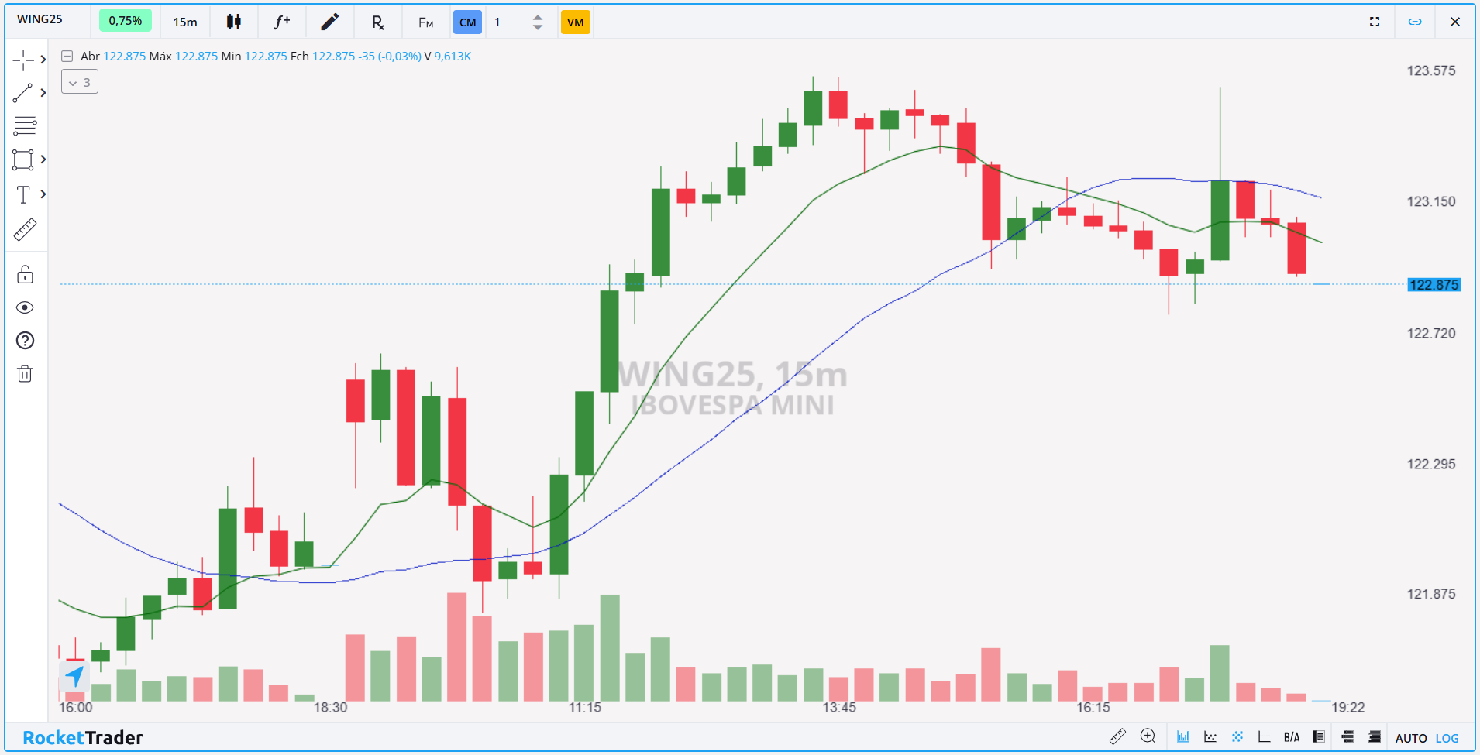Toggle the LOG scale option

tap(1447, 738)
